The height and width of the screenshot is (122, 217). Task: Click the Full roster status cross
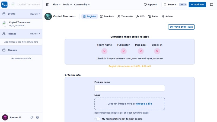click(x=123, y=51)
